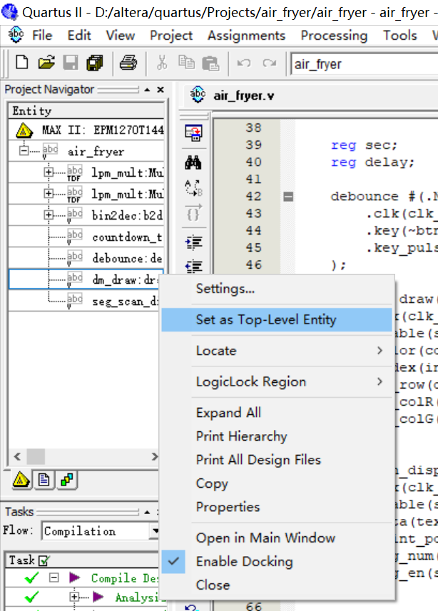Open the Edit menu

click(x=79, y=36)
